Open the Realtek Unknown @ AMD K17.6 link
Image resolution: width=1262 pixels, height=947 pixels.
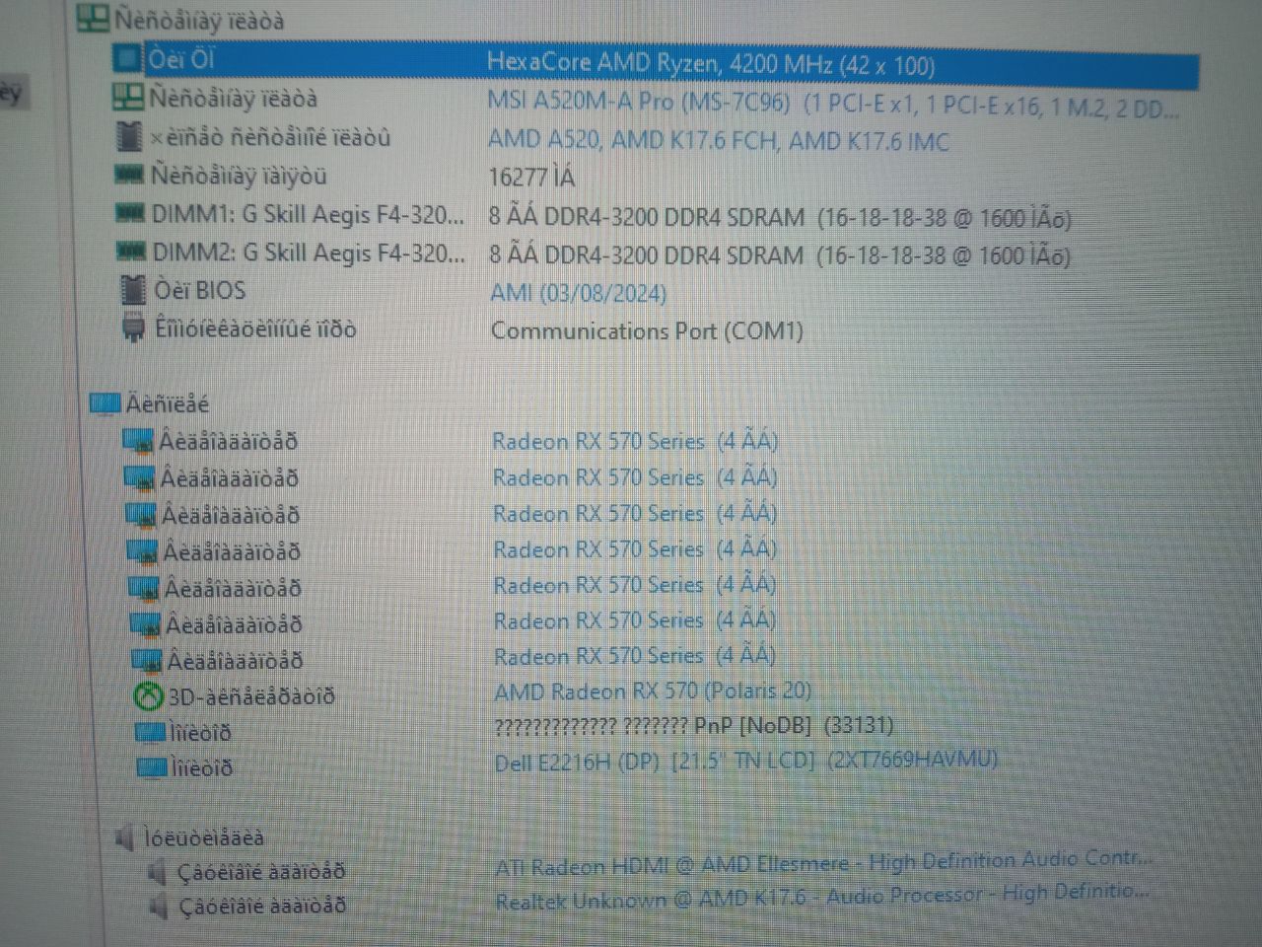[821, 897]
